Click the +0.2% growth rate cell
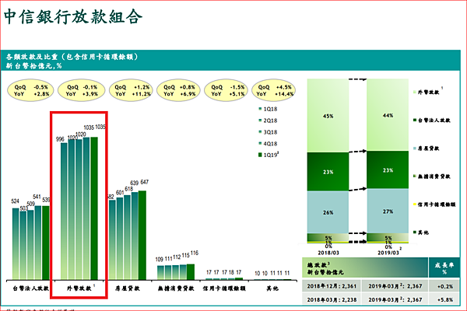Image resolution: width=467 pixels, height=311 pixels. point(444,286)
